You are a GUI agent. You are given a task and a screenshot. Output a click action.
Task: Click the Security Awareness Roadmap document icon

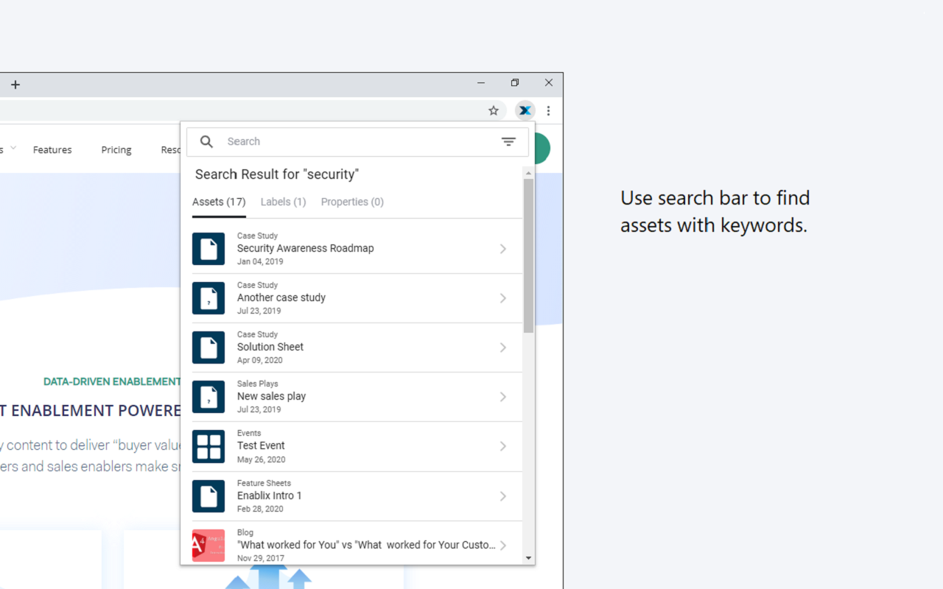tap(208, 249)
